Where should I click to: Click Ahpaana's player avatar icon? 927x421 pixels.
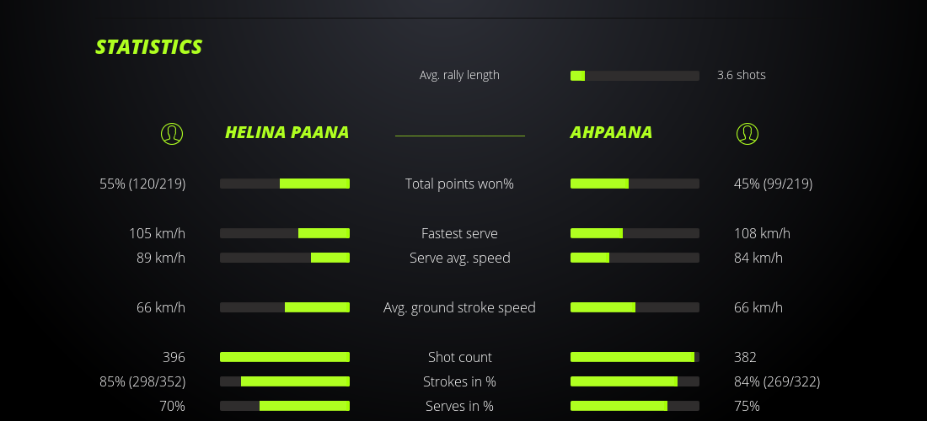(747, 133)
